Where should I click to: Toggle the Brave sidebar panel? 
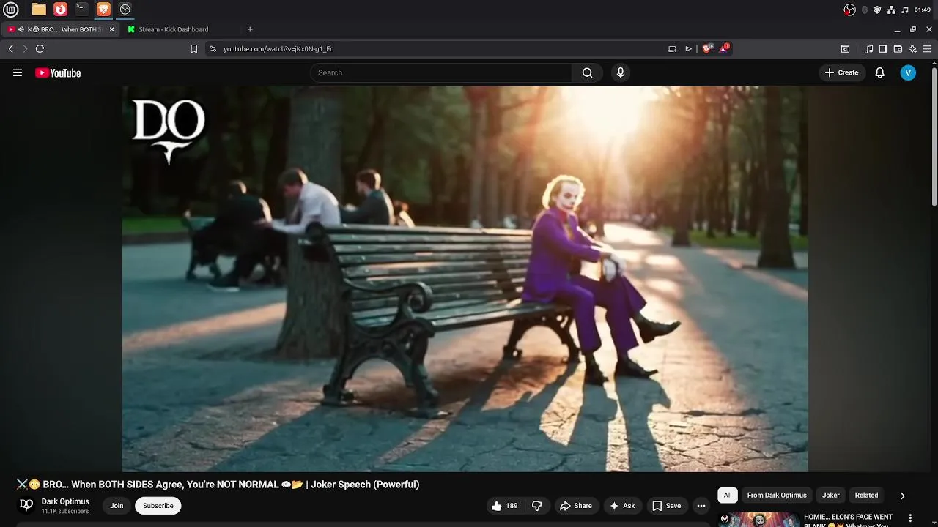pyautogui.click(x=883, y=49)
